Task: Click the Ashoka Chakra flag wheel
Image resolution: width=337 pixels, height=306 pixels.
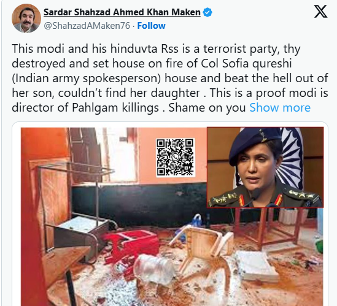Action: coord(290,158)
